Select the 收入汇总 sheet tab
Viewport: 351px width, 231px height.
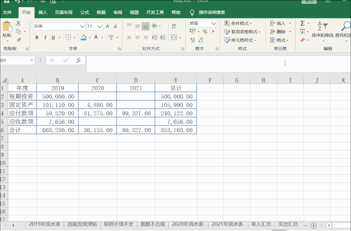pos(261,224)
